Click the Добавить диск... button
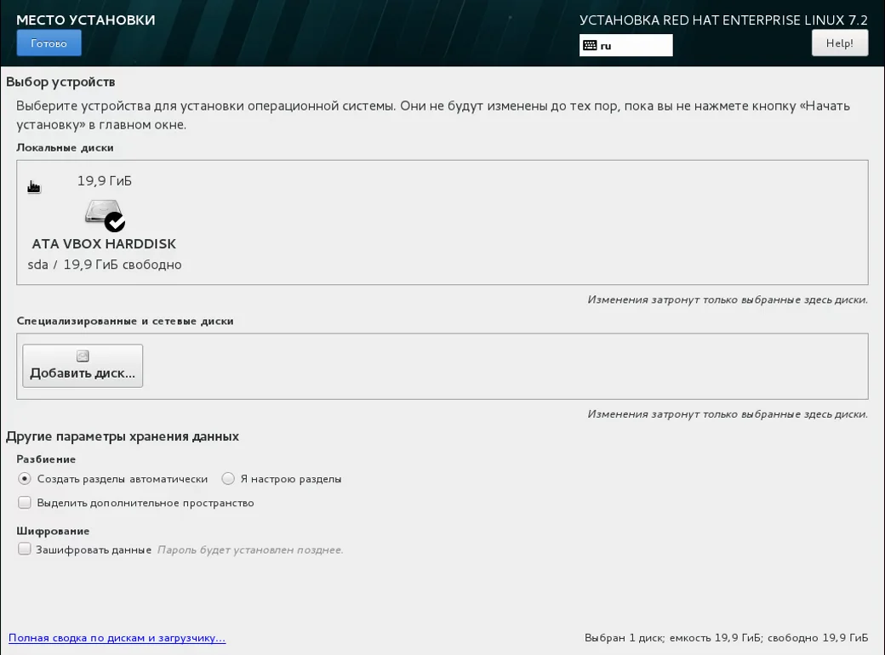Image resolution: width=885 pixels, height=655 pixels. point(83,366)
